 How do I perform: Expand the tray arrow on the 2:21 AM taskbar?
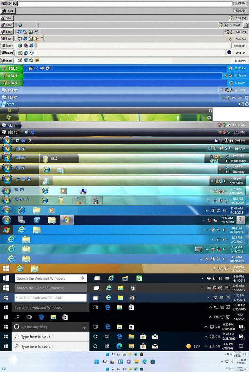246,98
